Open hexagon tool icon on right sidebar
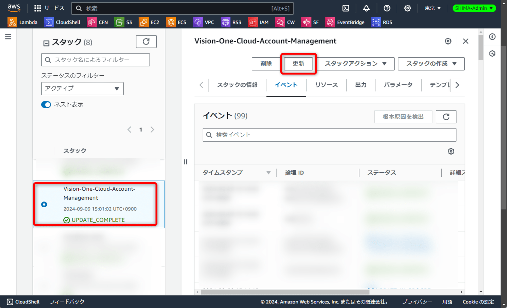 click(x=492, y=53)
